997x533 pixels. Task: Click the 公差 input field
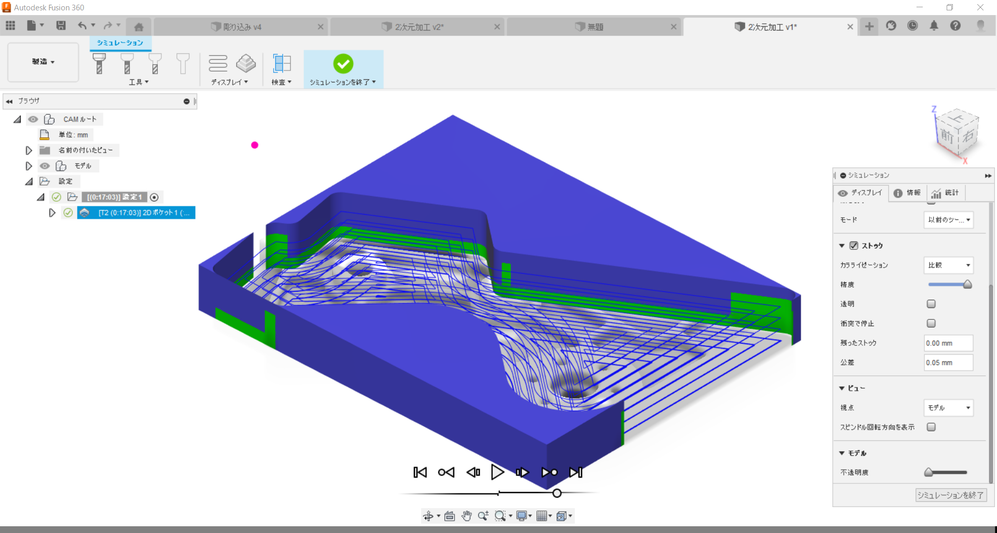tap(948, 362)
